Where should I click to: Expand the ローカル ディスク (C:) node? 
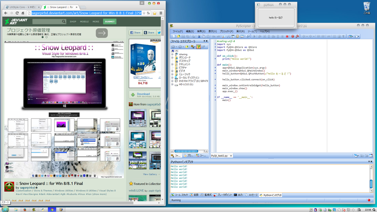point(172,78)
